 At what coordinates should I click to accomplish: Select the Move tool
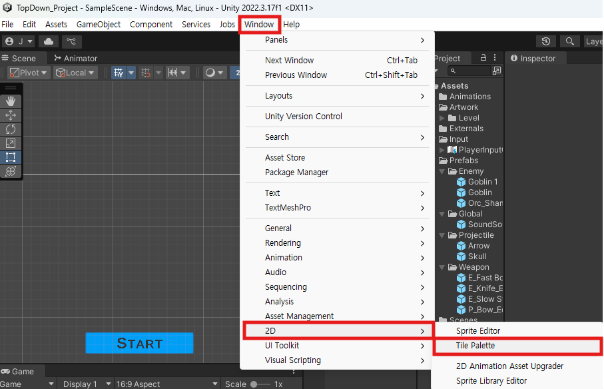pos(11,115)
